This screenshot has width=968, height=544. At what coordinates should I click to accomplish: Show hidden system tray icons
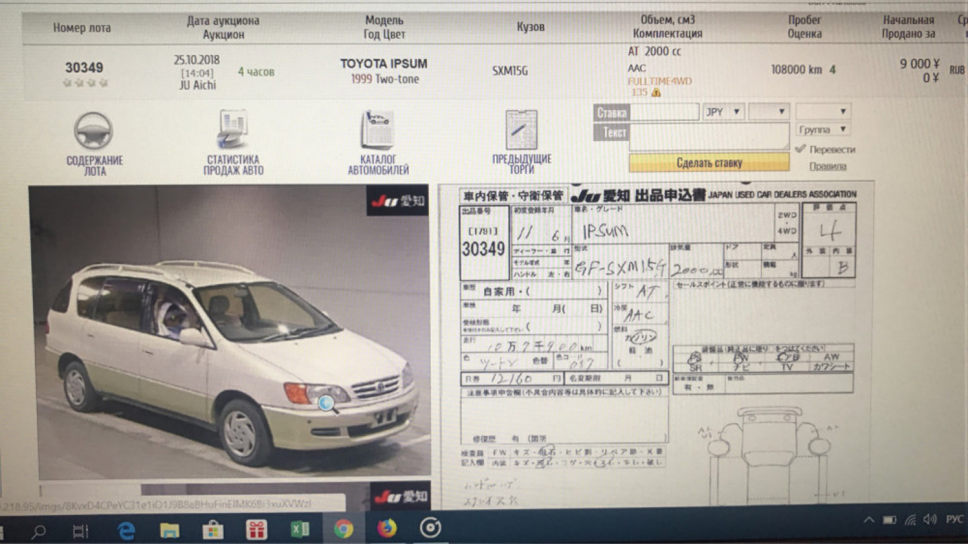(x=869, y=520)
